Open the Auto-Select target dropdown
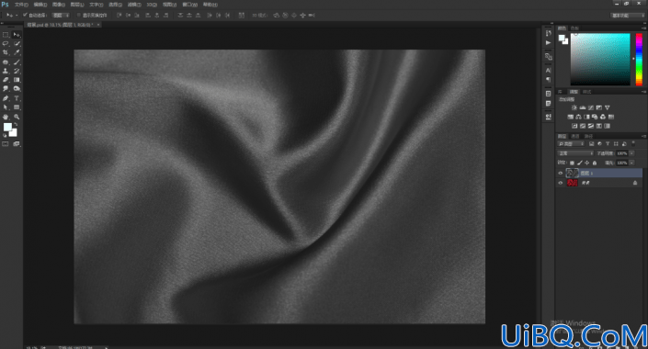The image size is (648, 349). pyautogui.click(x=61, y=16)
